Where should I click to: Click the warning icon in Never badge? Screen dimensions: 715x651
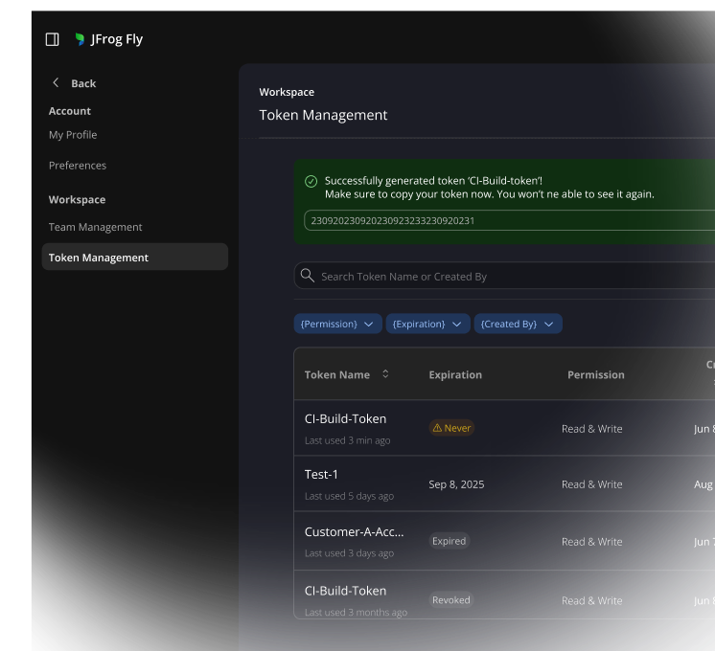[x=437, y=429]
